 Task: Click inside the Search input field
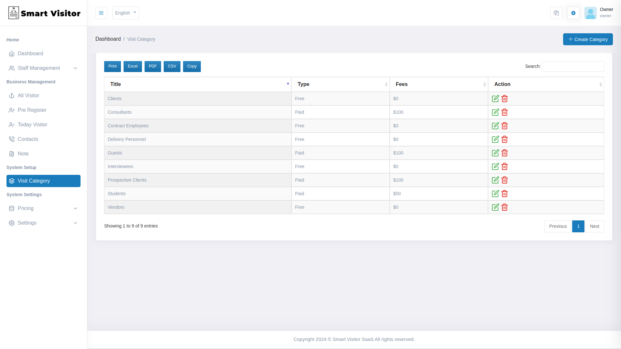[572, 66]
